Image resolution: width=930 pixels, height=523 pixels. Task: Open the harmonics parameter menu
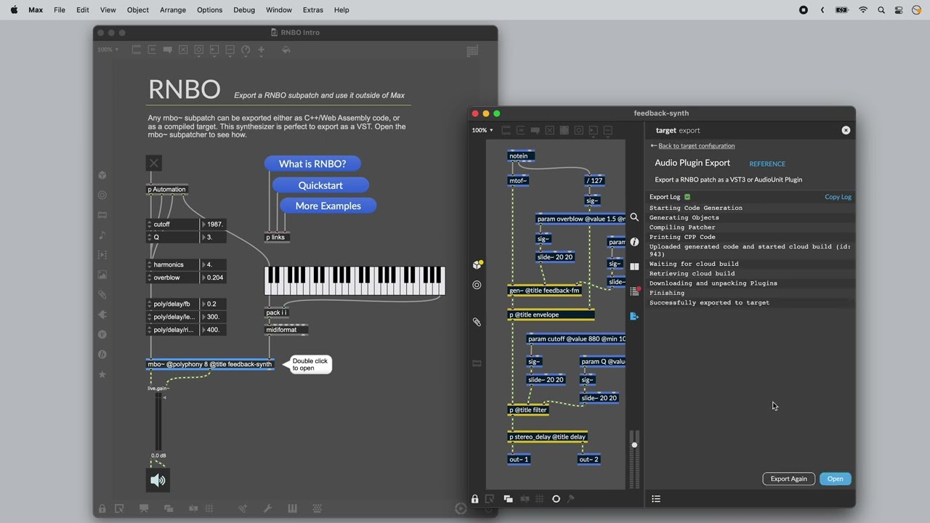tap(172, 265)
